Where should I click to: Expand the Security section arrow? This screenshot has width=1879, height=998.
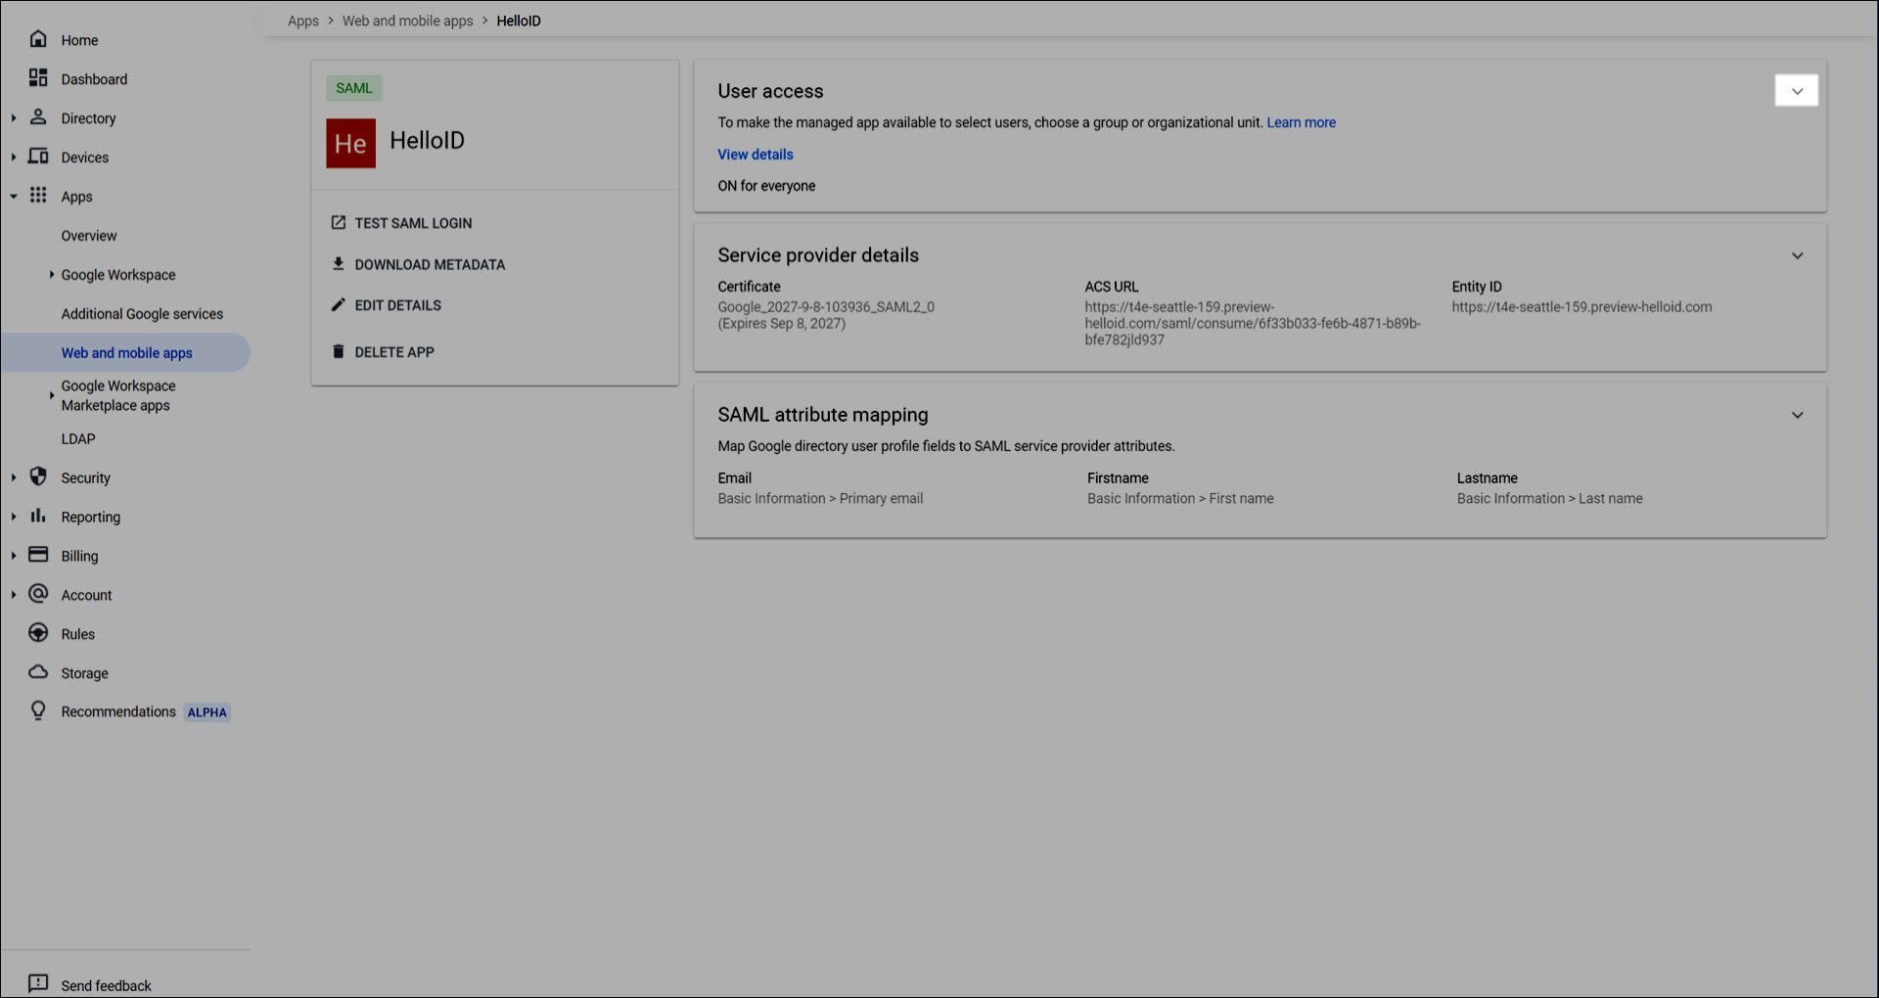click(x=14, y=477)
